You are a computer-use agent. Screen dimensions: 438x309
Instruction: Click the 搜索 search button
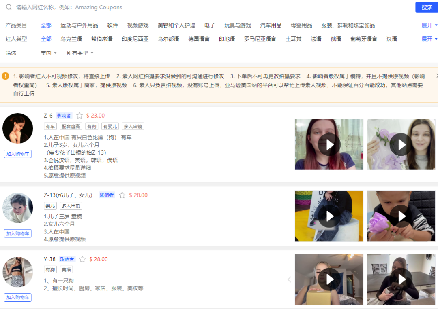click(x=426, y=7)
